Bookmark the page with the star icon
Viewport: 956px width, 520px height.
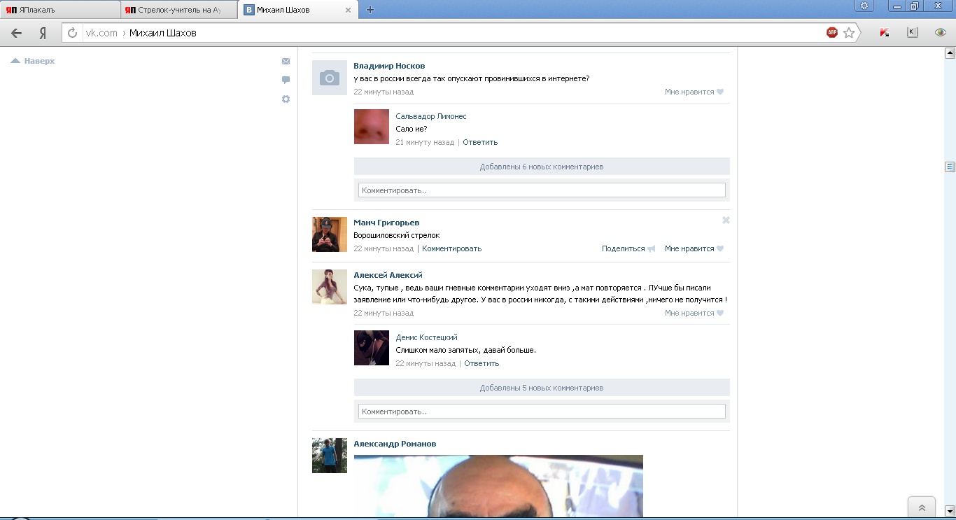[x=849, y=32]
